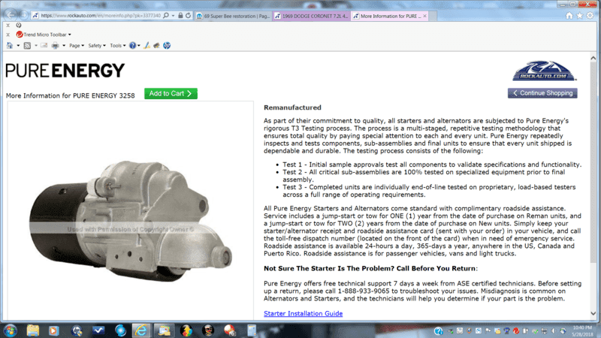
Task: Click the Read mail icon in command bar
Action: coord(44,46)
